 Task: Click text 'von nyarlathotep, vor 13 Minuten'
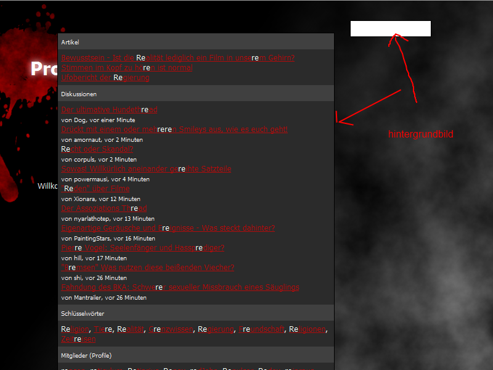point(108,219)
